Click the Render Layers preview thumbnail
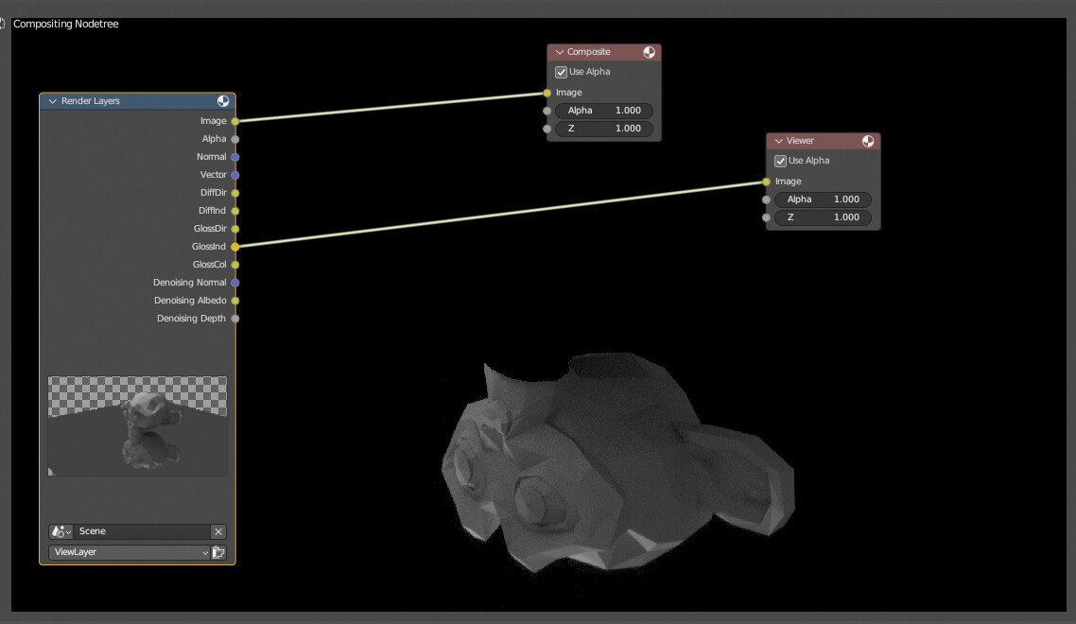 coord(137,425)
